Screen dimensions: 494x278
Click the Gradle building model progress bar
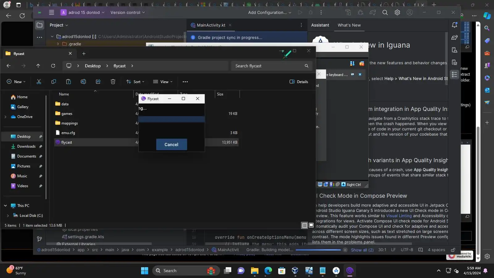[318, 250]
